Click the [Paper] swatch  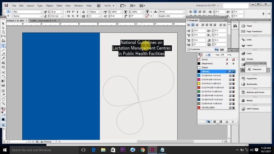216,68
